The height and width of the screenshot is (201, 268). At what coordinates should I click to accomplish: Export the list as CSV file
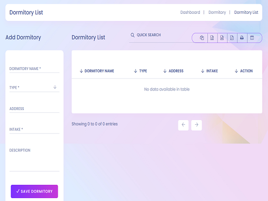(x=222, y=38)
